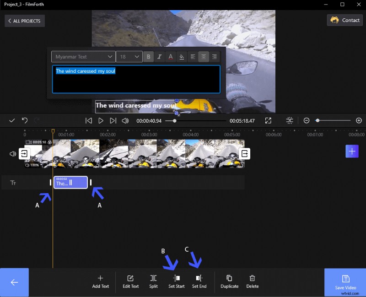Open the playback fullscreen preview icon

click(269, 120)
